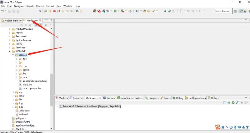Viewport: 250px width, 133px height.
Task: Toggle Skip All Breakpoints icon
Action: coord(40,11)
